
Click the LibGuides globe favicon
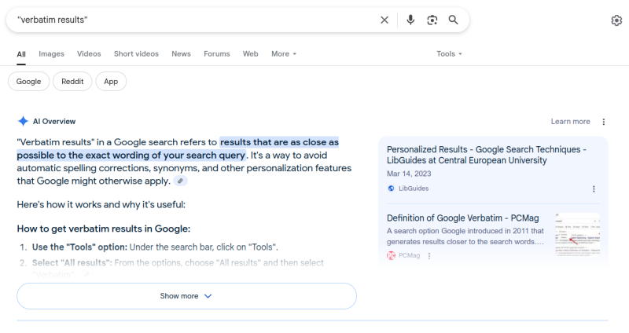(x=391, y=188)
